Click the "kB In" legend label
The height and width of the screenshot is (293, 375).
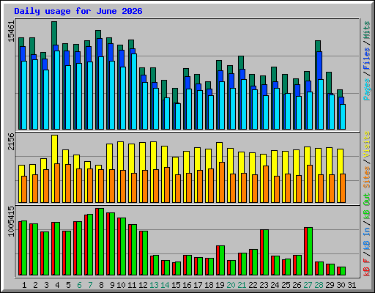[x=367, y=240]
